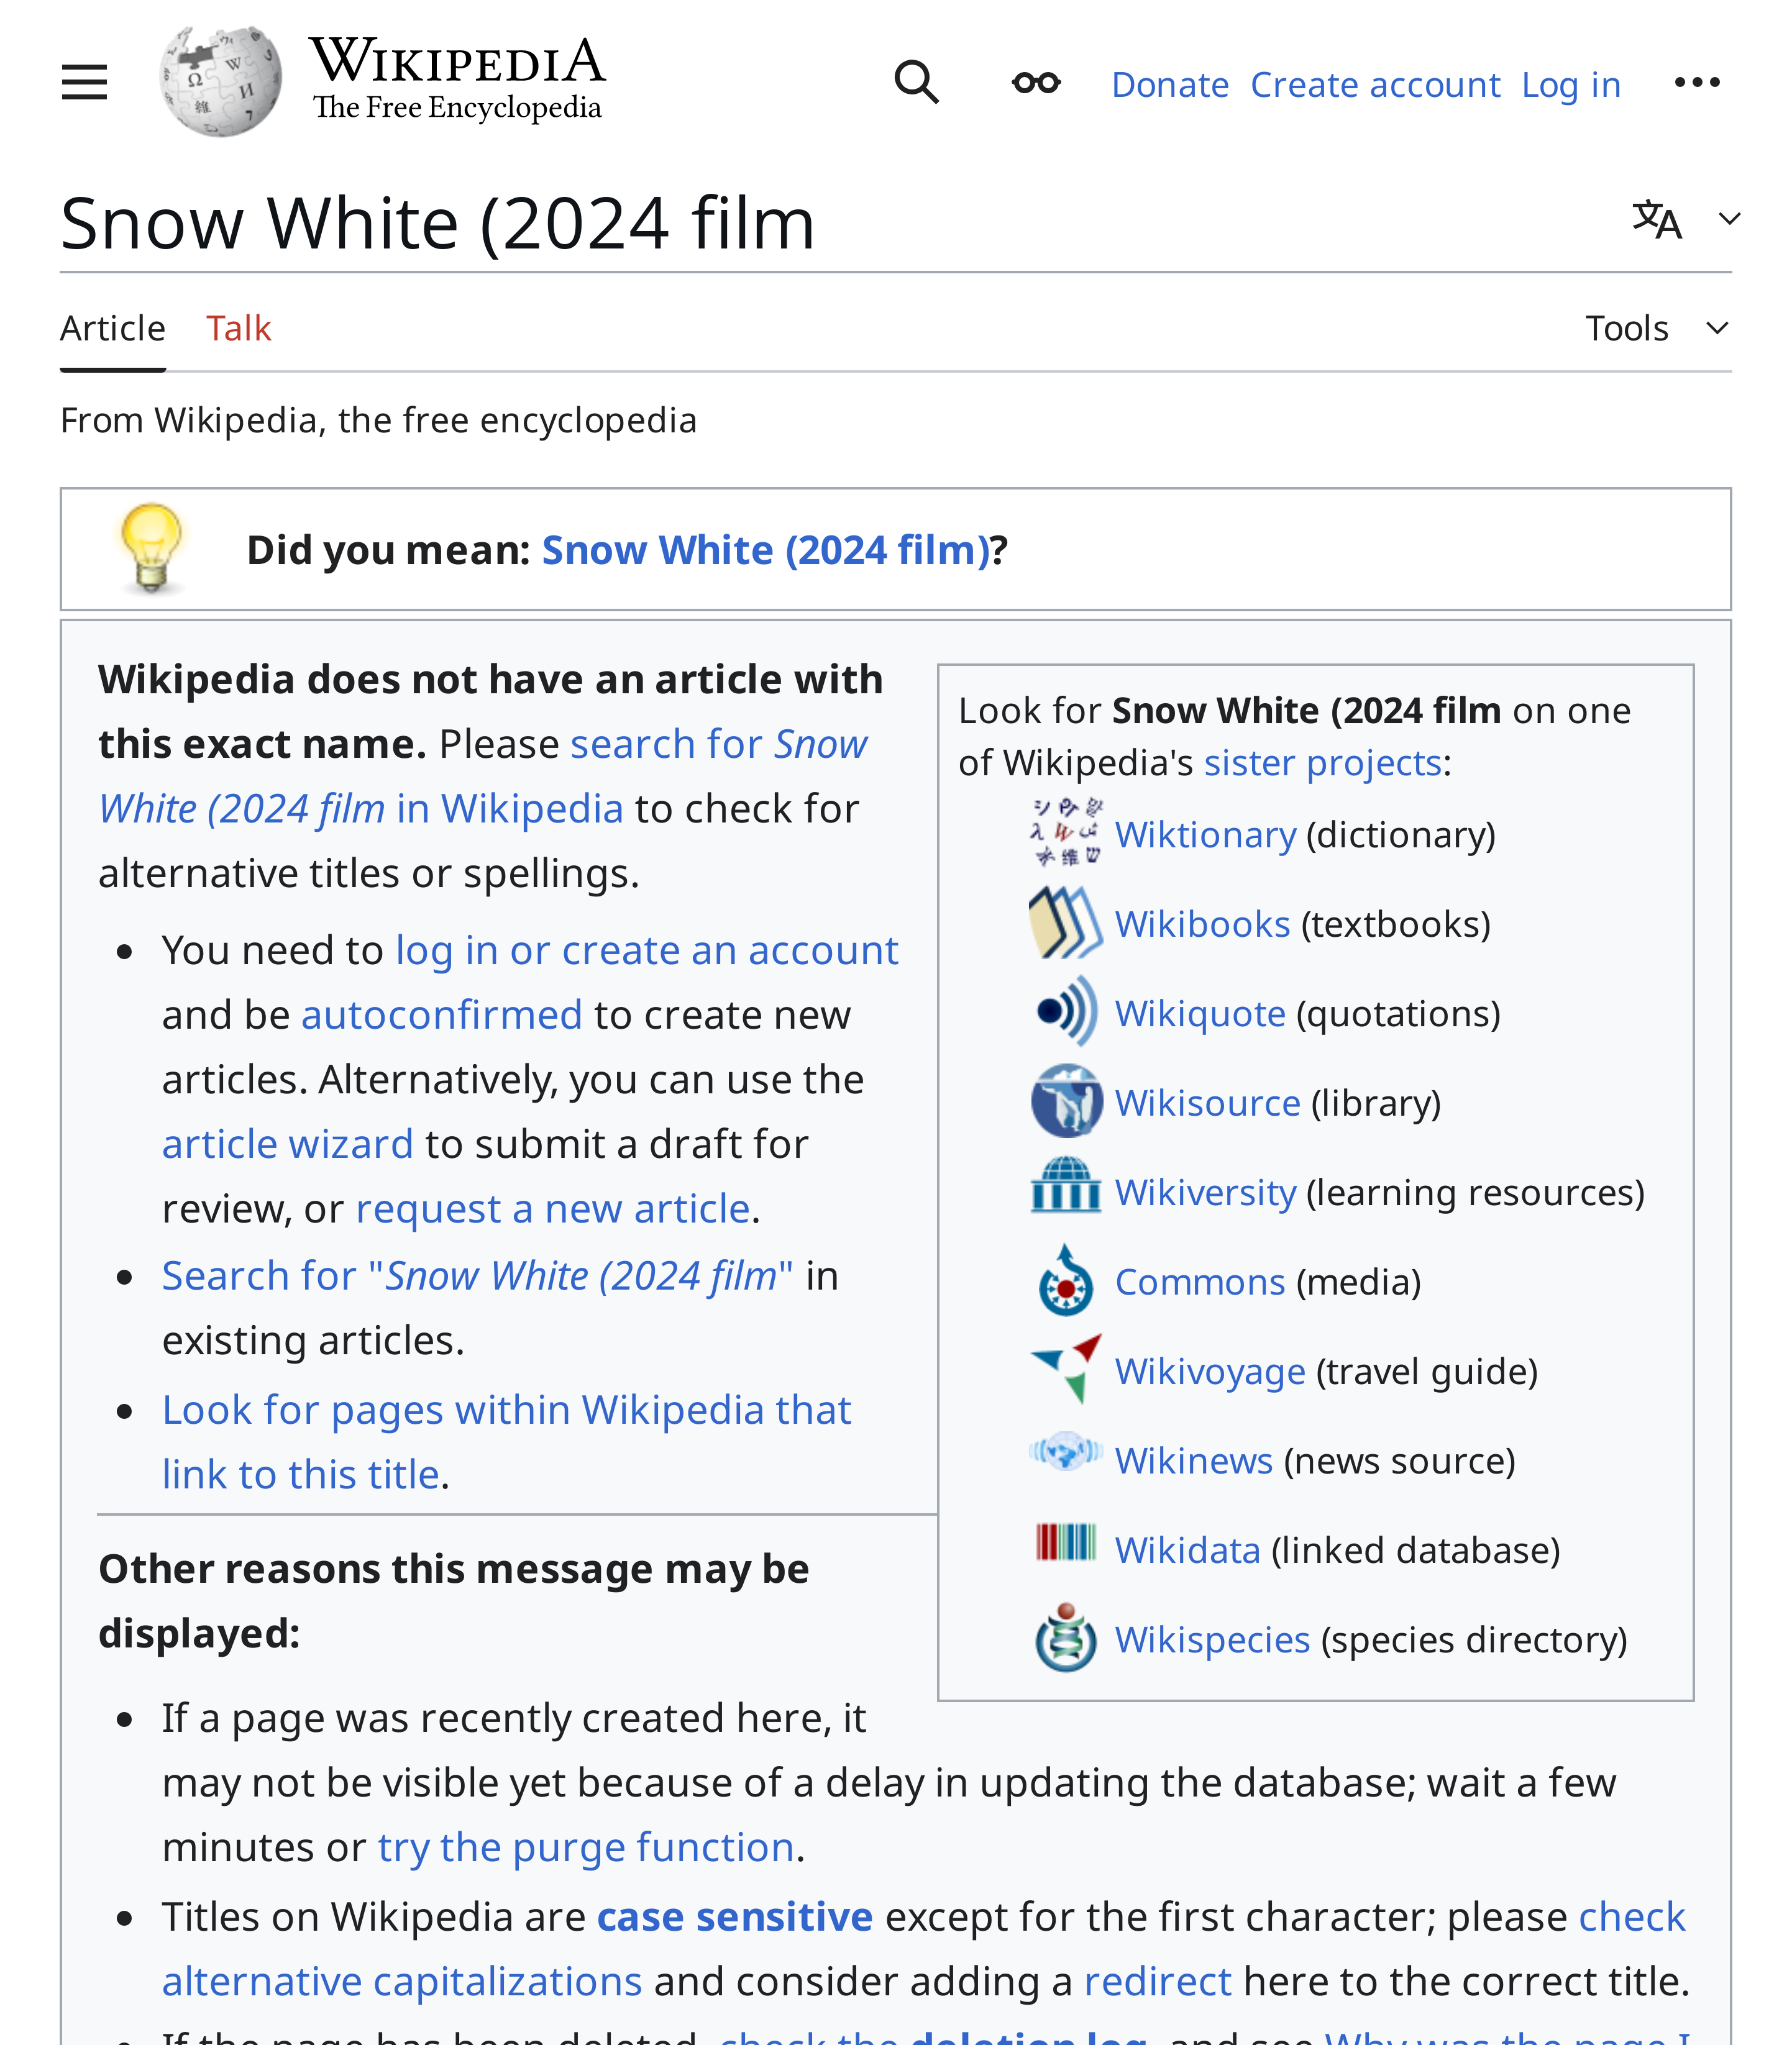Click the Wikivoyage logo icon

1066,1369
